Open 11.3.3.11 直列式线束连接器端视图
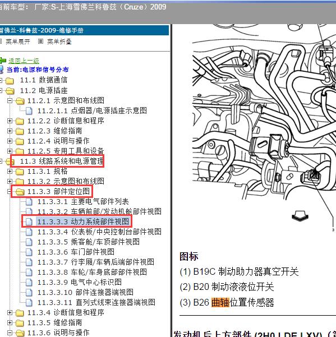The height and width of the screenshot is (337, 336). [x=96, y=302]
